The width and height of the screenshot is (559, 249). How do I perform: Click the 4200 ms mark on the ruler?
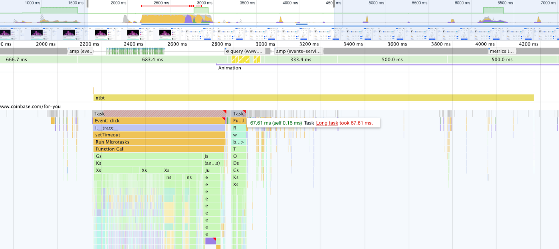pyautogui.click(x=529, y=44)
